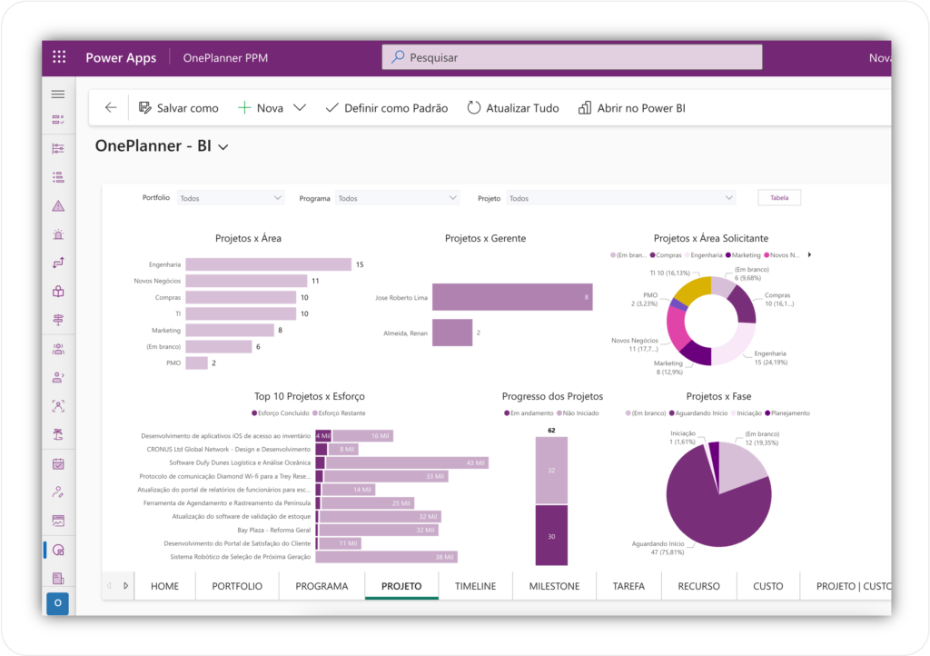930x656 pixels.
Task: Expand more legend items arrow in Área Solicitante
Action: (x=809, y=255)
